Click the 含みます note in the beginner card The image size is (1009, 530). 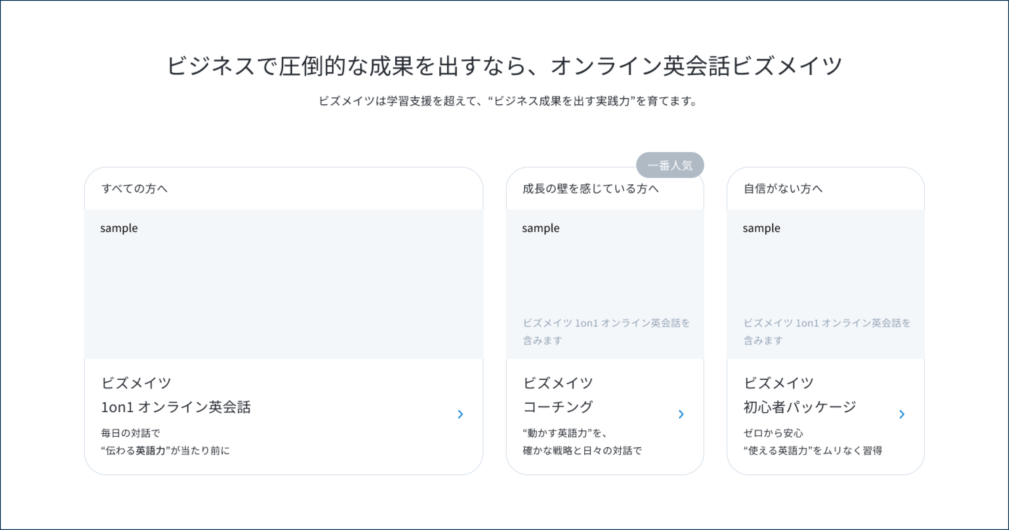point(827,331)
